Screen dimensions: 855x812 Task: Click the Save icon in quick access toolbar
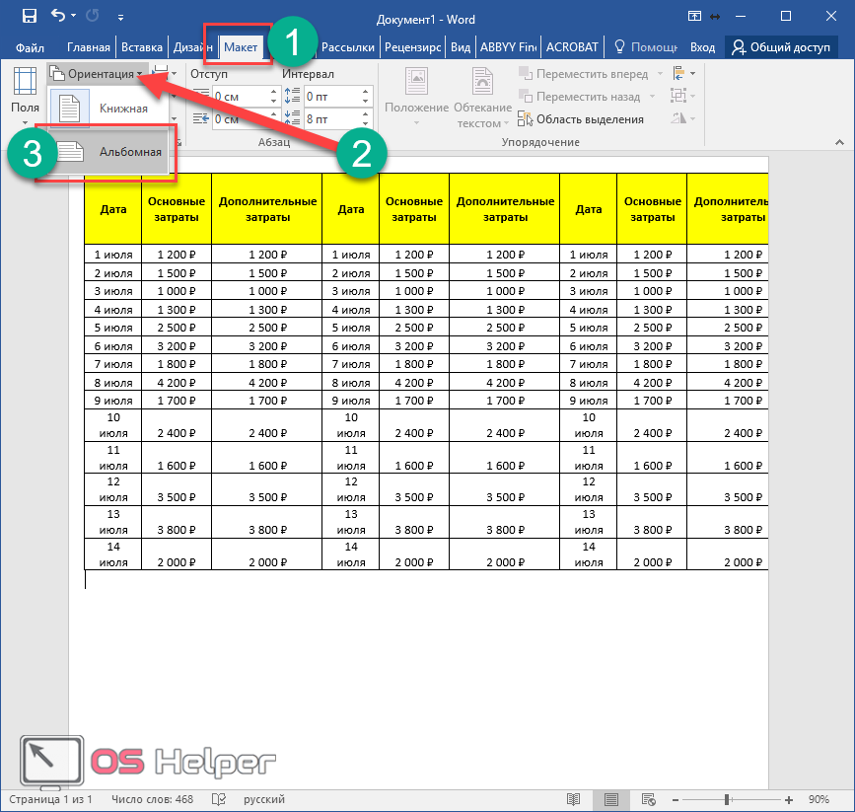[29, 16]
